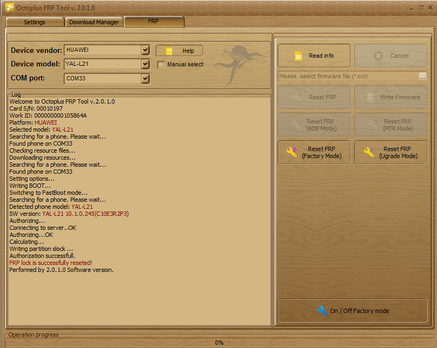Click the Cancel X icon

[378, 56]
